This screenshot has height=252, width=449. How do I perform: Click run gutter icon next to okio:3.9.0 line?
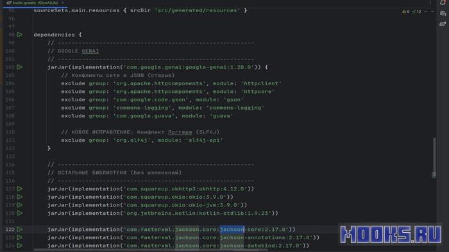(x=20, y=197)
